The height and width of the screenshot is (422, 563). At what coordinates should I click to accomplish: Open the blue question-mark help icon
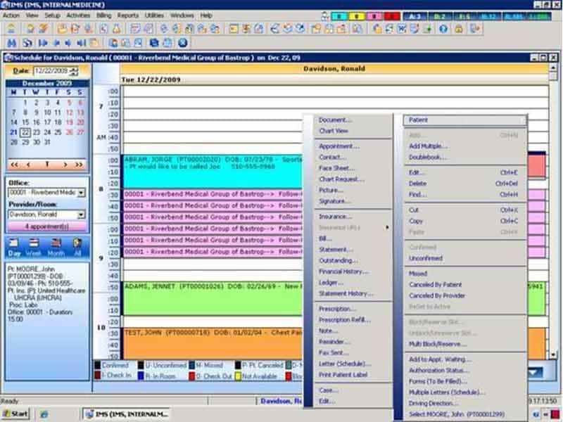[443, 29]
